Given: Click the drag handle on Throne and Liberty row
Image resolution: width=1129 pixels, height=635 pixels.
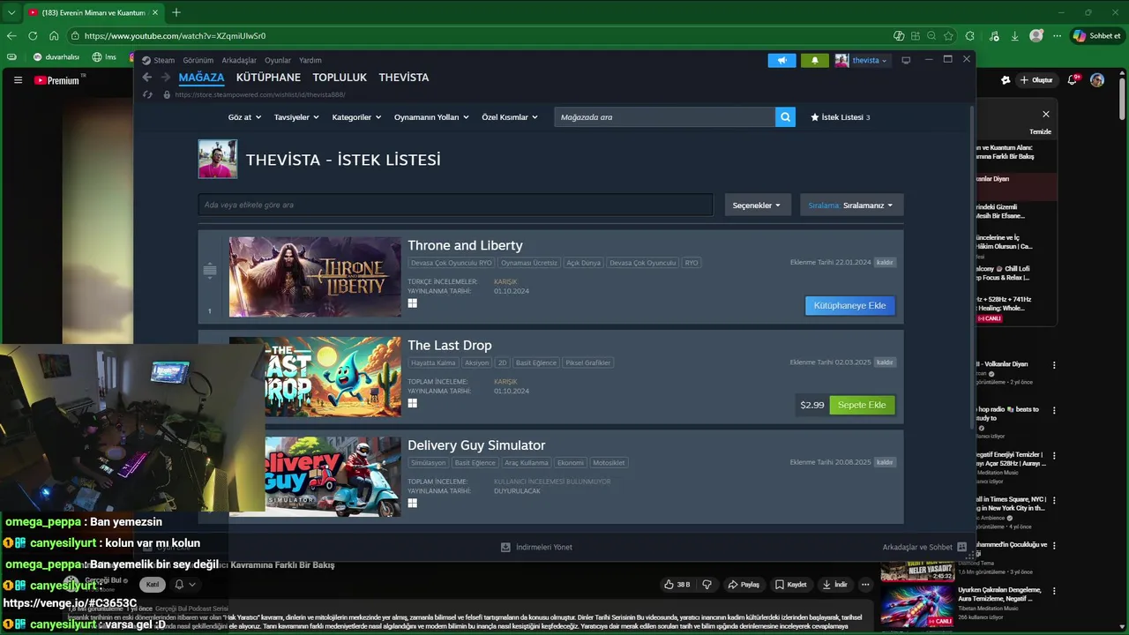Looking at the screenshot, I should 209,270.
